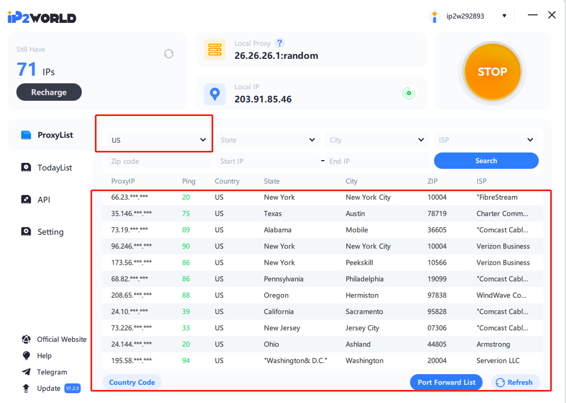Image resolution: width=566 pixels, height=403 pixels.
Task: Select proxy row 66.23.***.***
Action: (323, 197)
